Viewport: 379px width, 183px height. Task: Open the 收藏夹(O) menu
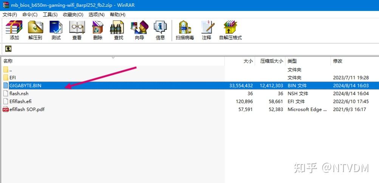coord(73,15)
